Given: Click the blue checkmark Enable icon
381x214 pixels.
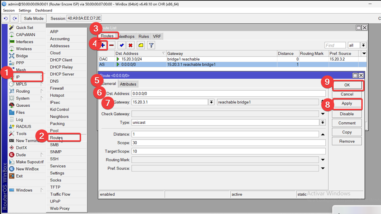Looking at the screenshot, I should tap(122, 45).
